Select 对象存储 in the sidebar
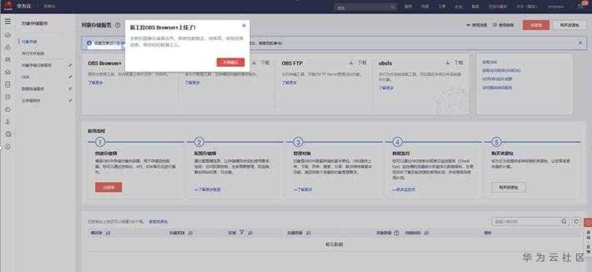The height and width of the screenshot is (272, 592). (x=29, y=41)
